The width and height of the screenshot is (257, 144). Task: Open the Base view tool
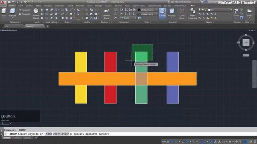pos(249,13)
